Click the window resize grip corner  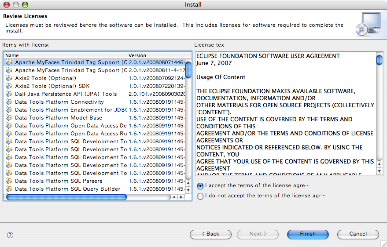point(383,243)
